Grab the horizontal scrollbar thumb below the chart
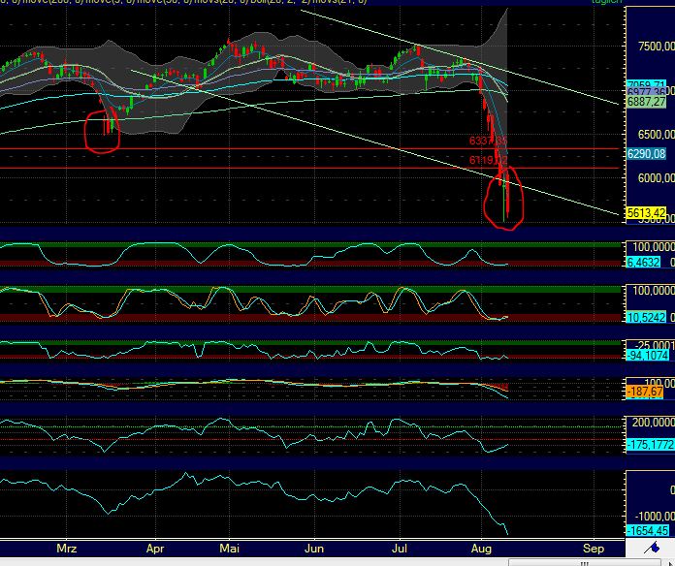The image size is (675, 566). click(584, 563)
